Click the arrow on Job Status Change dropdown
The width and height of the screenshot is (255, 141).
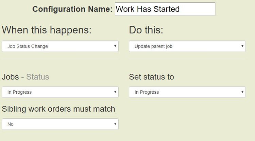coord(115,46)
